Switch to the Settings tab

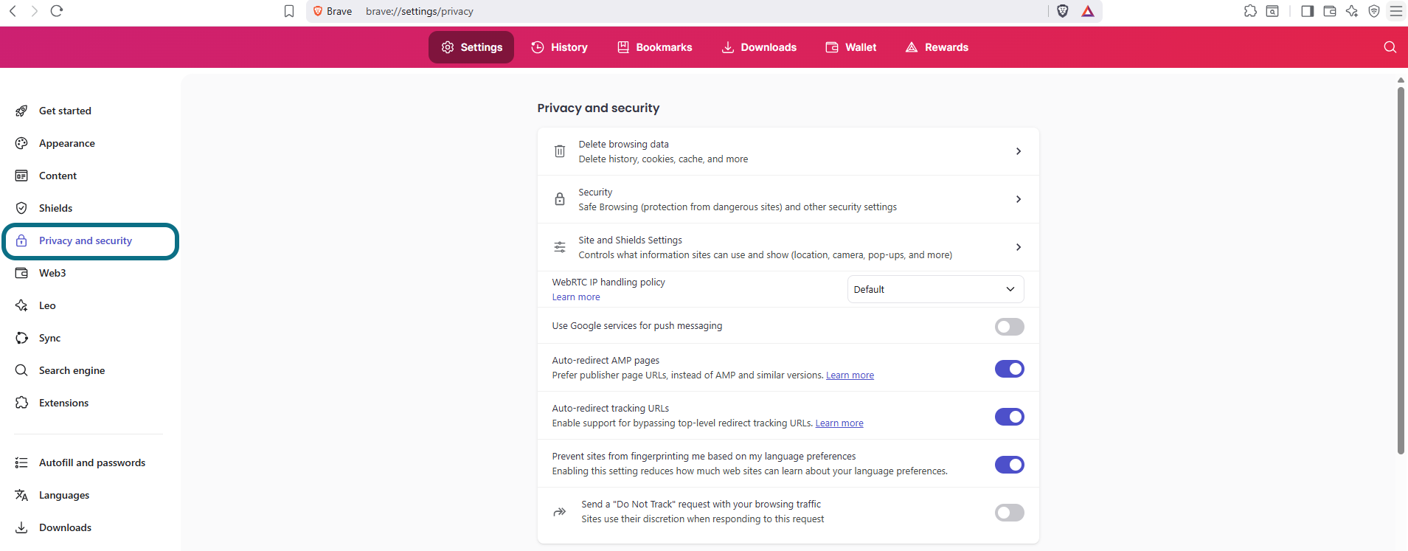(x=471, y=47)
